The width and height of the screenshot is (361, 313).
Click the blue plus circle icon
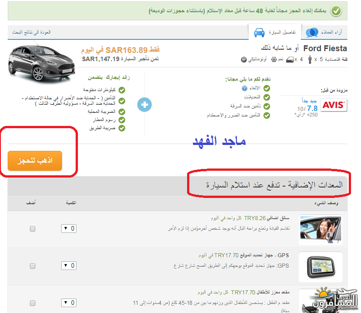click(144, 105)
